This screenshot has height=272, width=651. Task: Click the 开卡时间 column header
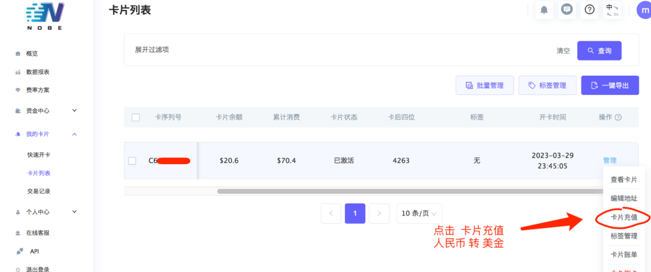pyautogui.click(x=553, y=117)
